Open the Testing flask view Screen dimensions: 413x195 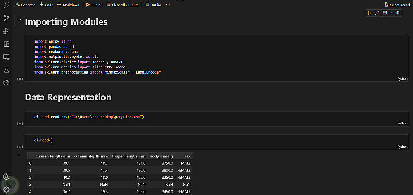6,70
